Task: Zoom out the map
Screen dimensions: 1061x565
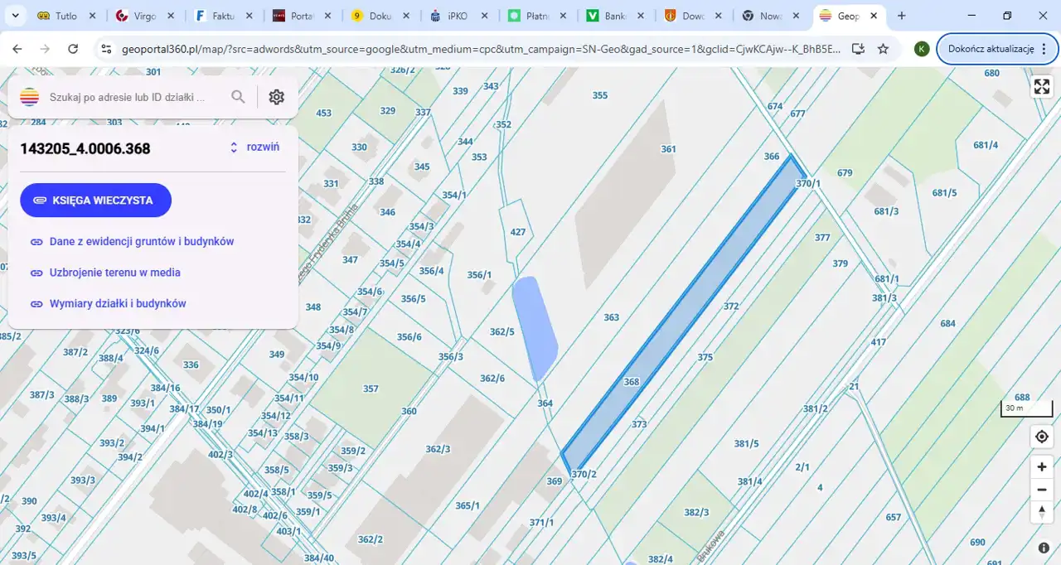Action: point(1042,490)
